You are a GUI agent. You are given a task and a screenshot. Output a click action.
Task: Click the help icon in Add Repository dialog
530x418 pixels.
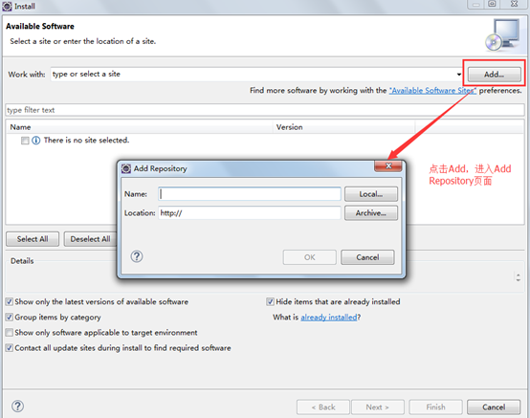(x=137, y=256)
